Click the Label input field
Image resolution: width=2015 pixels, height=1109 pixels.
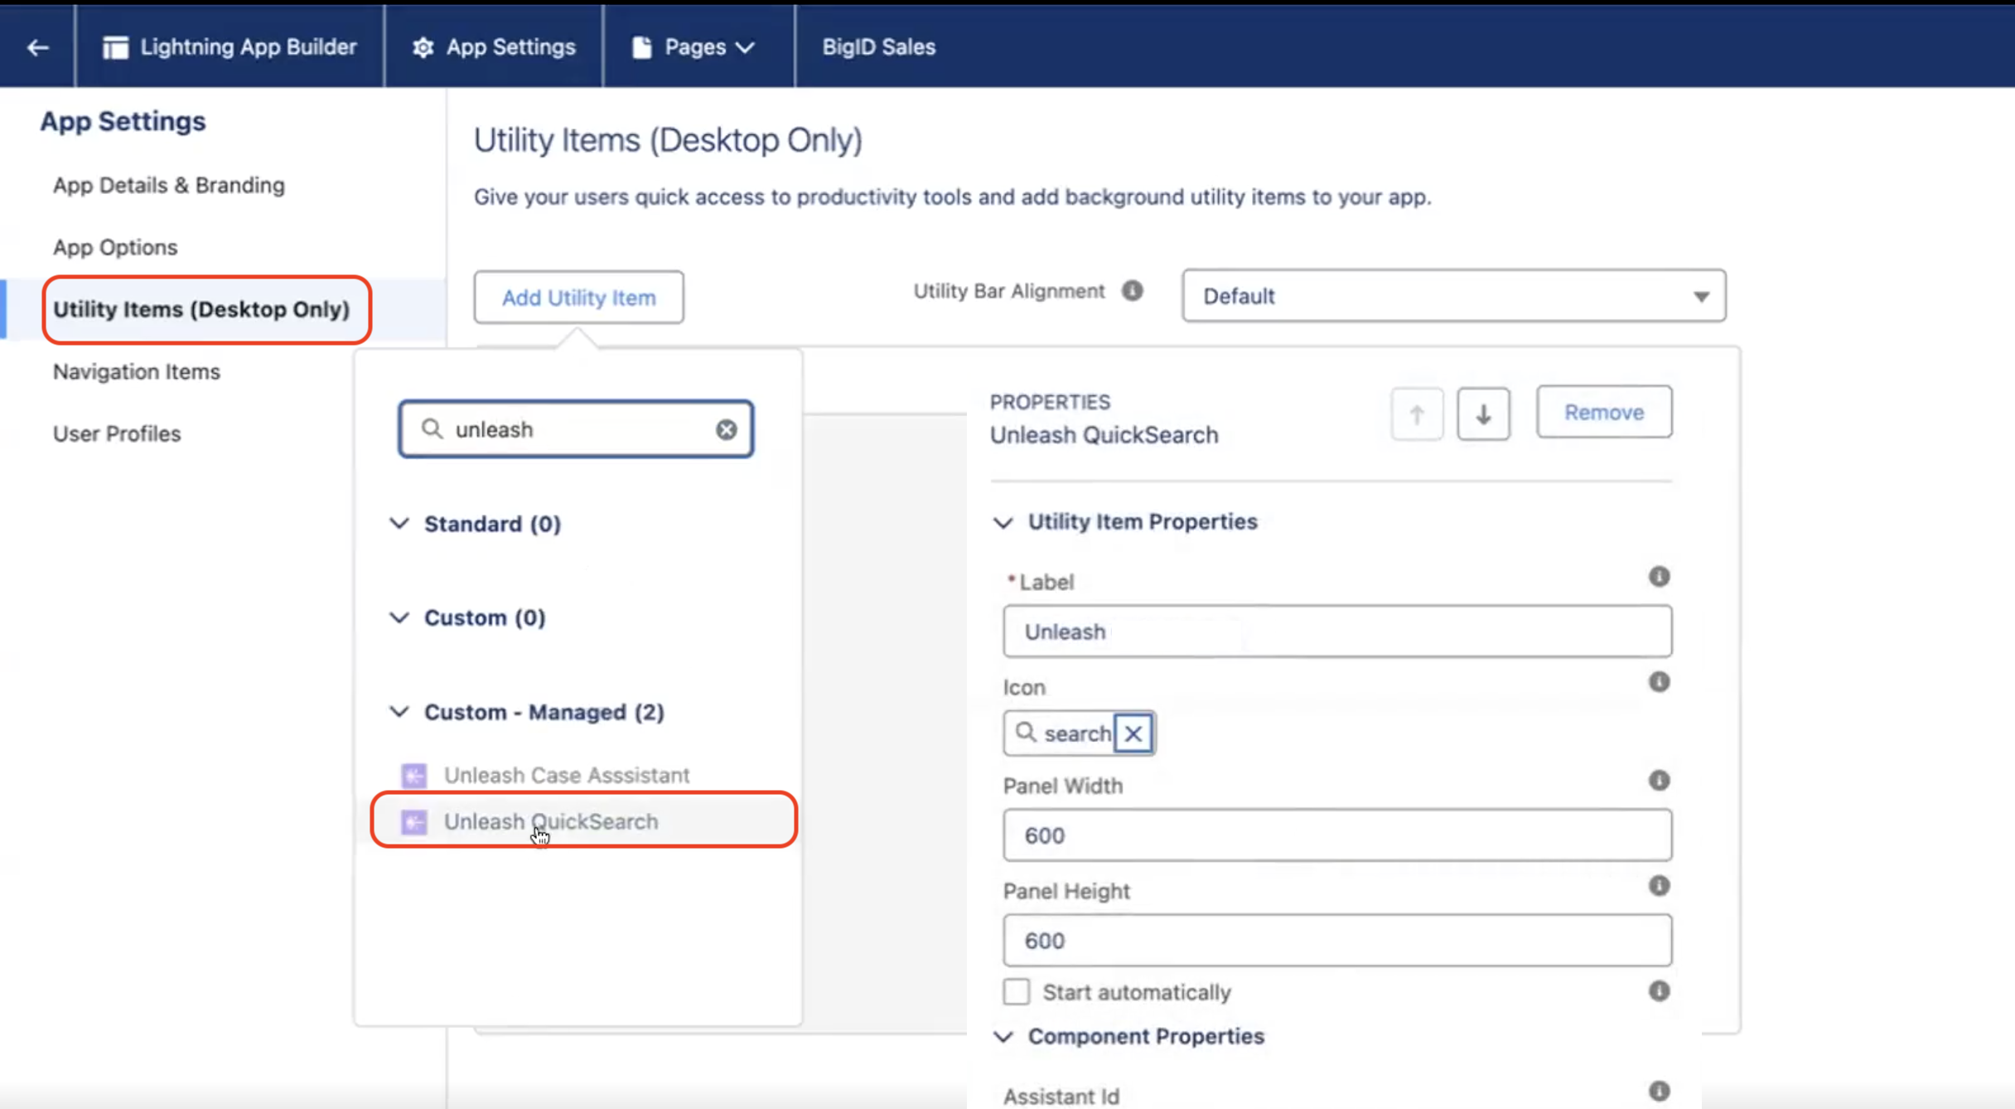click(x=1337, y=632)
